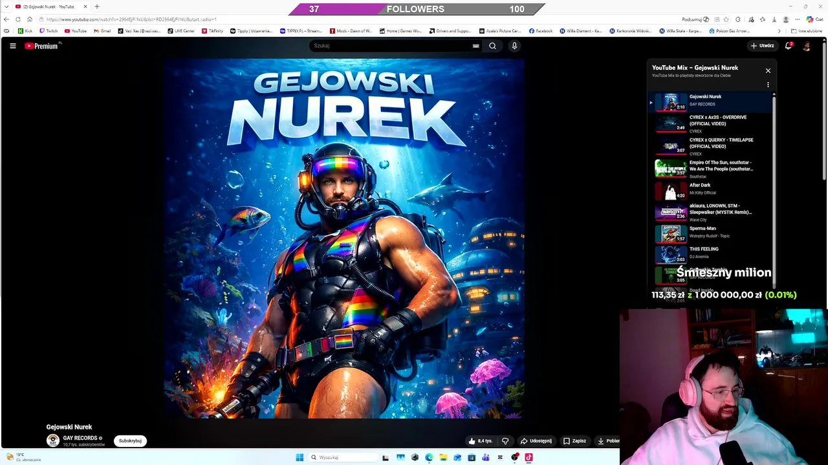Image resolution: width=828 pixels, height=465 pixels.
Task: Open the YouTube hamburger guide menu
Action: (12, 46)
